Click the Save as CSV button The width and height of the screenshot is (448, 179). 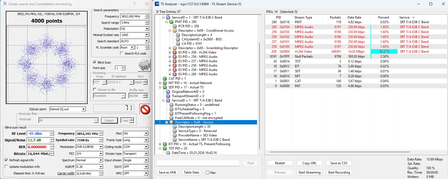[x=339, y=163]
